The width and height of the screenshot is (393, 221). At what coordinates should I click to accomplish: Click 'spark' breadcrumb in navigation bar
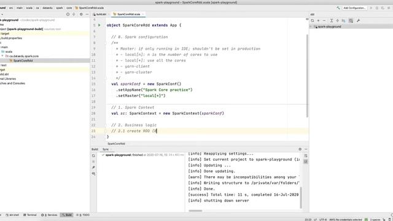[60, 8]
